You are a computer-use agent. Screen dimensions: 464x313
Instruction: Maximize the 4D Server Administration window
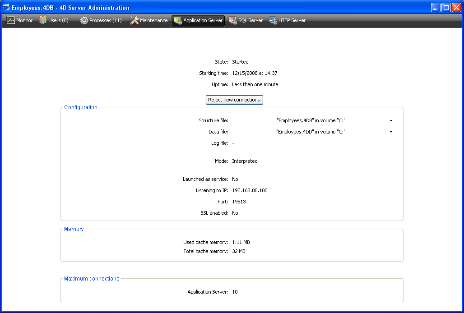(445, 8)
